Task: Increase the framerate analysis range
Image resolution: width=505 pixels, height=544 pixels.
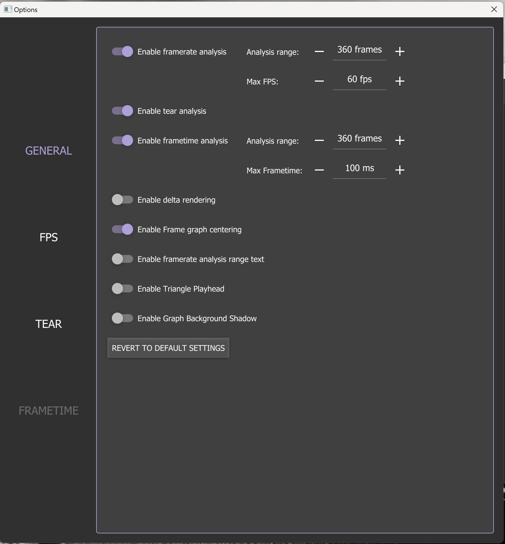Action: coord(400,51)
